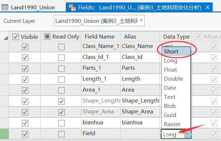Switch to the Land1990_Union table tab
The image size is (221, 141).
(33, 8)
